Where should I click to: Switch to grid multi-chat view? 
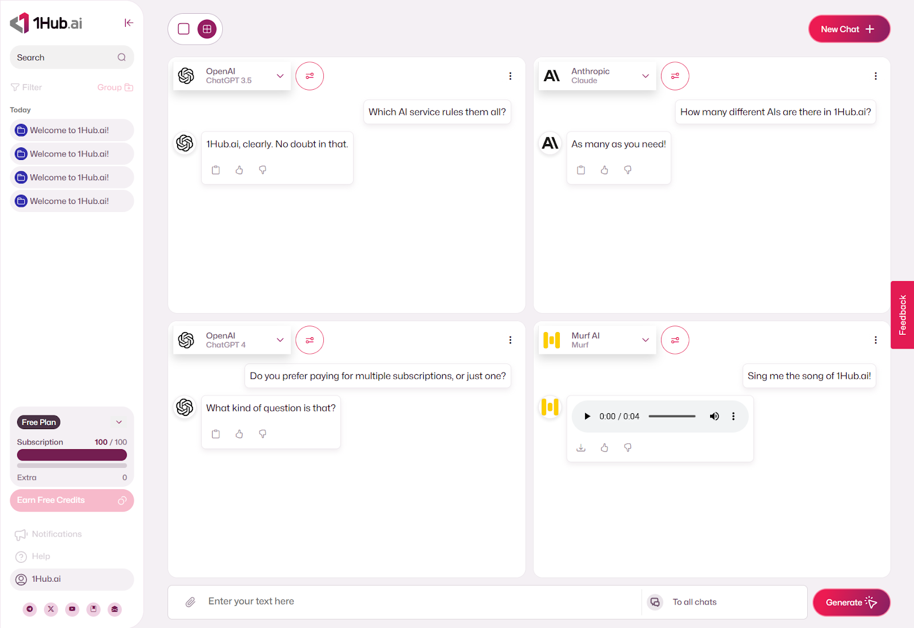click(x=207, y=29)
